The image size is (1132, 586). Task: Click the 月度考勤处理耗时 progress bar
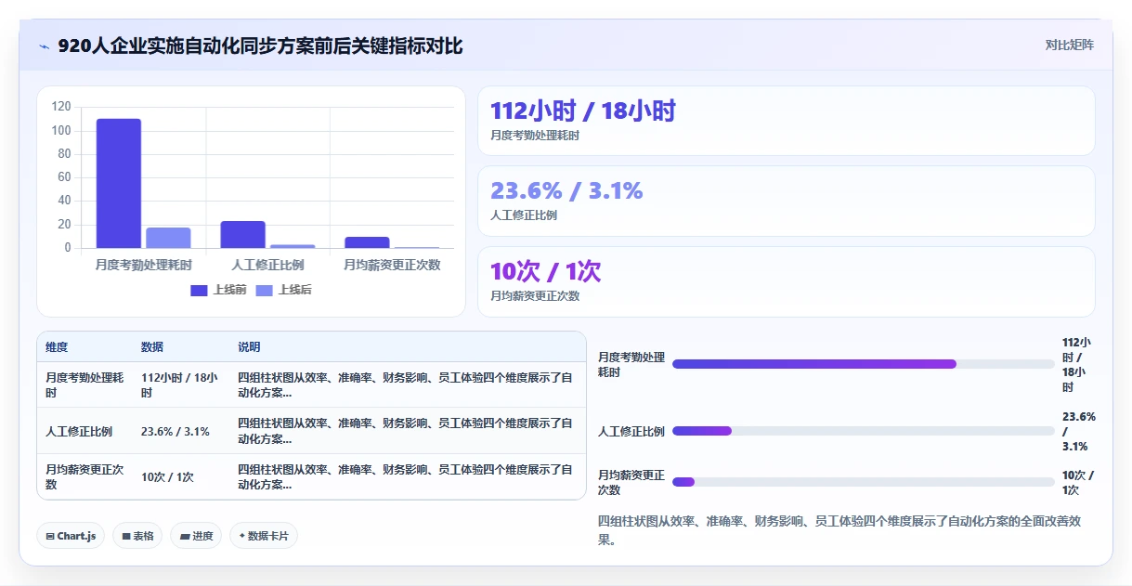[864, 364]
